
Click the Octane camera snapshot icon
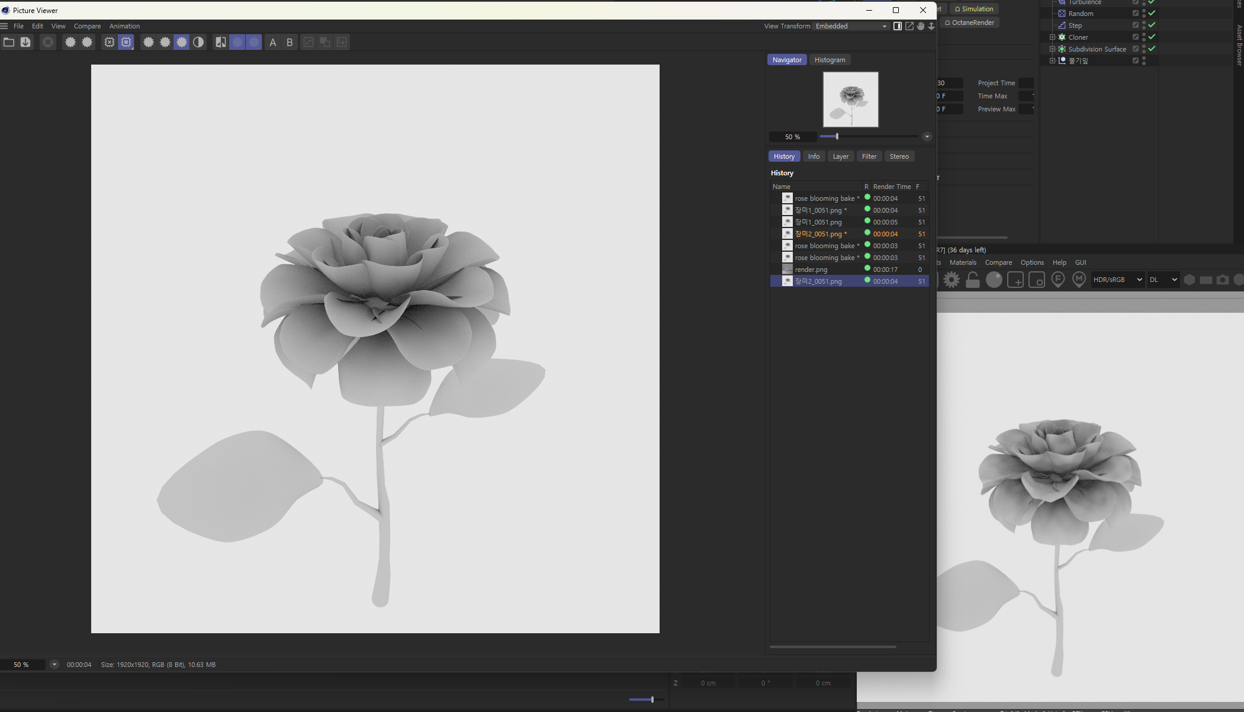coord(1223,280)
